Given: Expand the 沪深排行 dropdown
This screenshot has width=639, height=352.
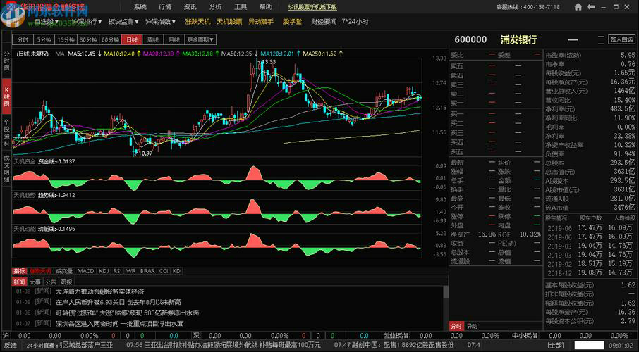Looking at the screenshot, I should pos(86,22).
